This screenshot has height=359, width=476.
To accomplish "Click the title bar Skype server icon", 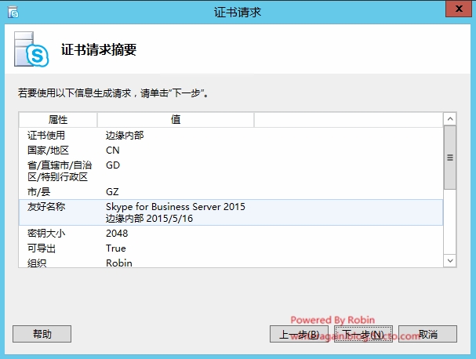I will [13, 13].
